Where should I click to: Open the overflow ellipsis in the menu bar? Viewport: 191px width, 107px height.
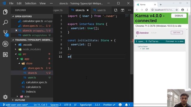pyautogui.click(x=51, y=3)
